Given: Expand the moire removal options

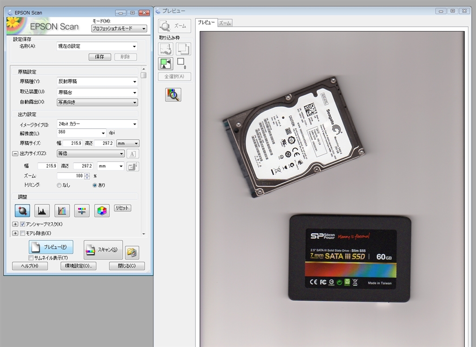Looking at the screenshot, I should [15, 233].
